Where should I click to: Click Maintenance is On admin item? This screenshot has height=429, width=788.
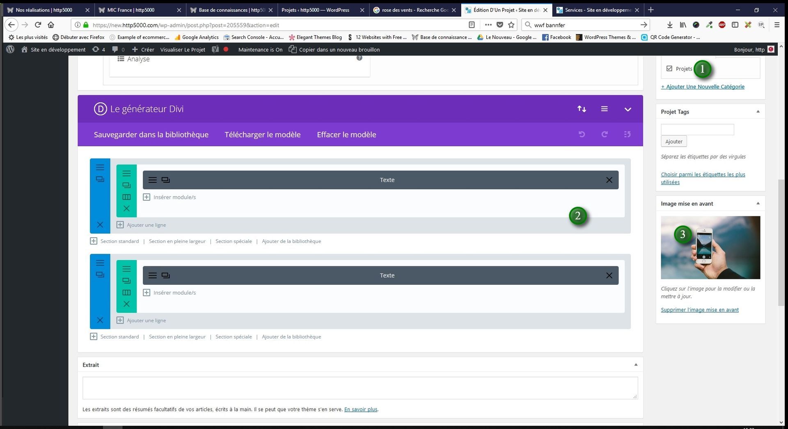point(260,50)
